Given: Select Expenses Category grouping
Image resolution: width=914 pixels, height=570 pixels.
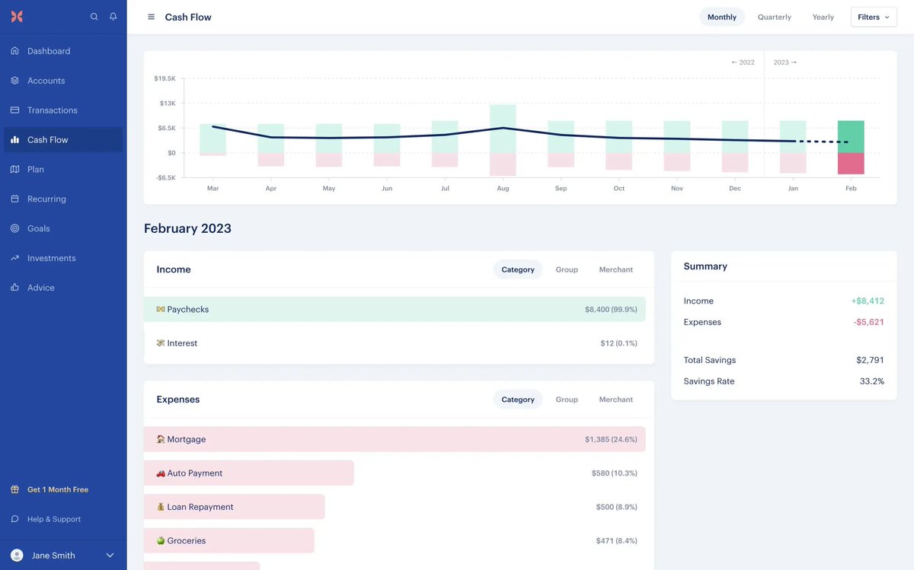Looking at the screenshot, I should click(x=518, y=400).
